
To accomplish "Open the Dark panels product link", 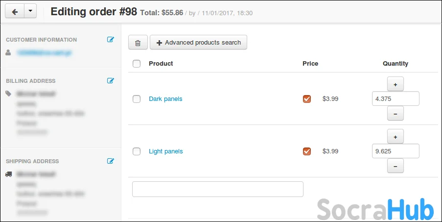I will pos(165,99).
